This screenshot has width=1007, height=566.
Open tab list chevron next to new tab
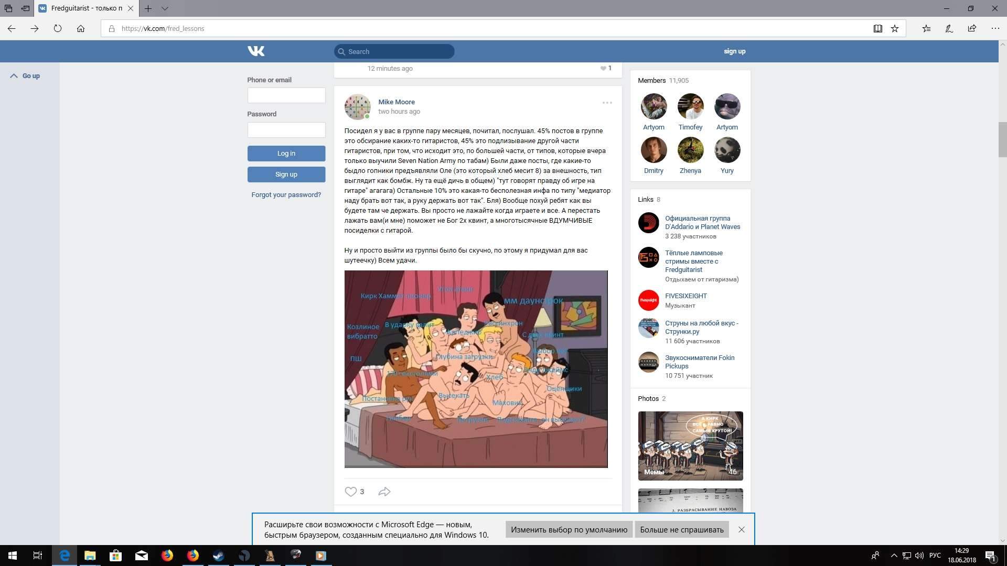165,8
